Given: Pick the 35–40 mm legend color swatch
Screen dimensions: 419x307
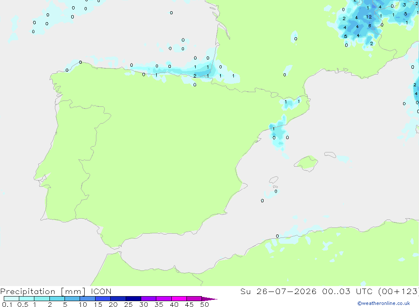Looking at the screenshot, I should pyautogui.click(x=164, y=299).
